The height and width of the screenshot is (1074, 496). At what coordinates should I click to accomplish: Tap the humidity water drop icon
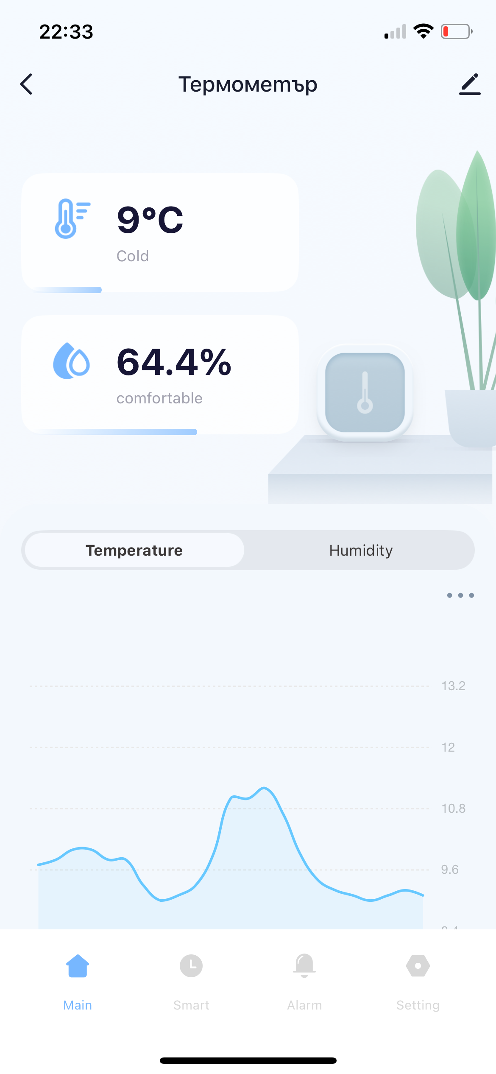(x=71, y=361)
